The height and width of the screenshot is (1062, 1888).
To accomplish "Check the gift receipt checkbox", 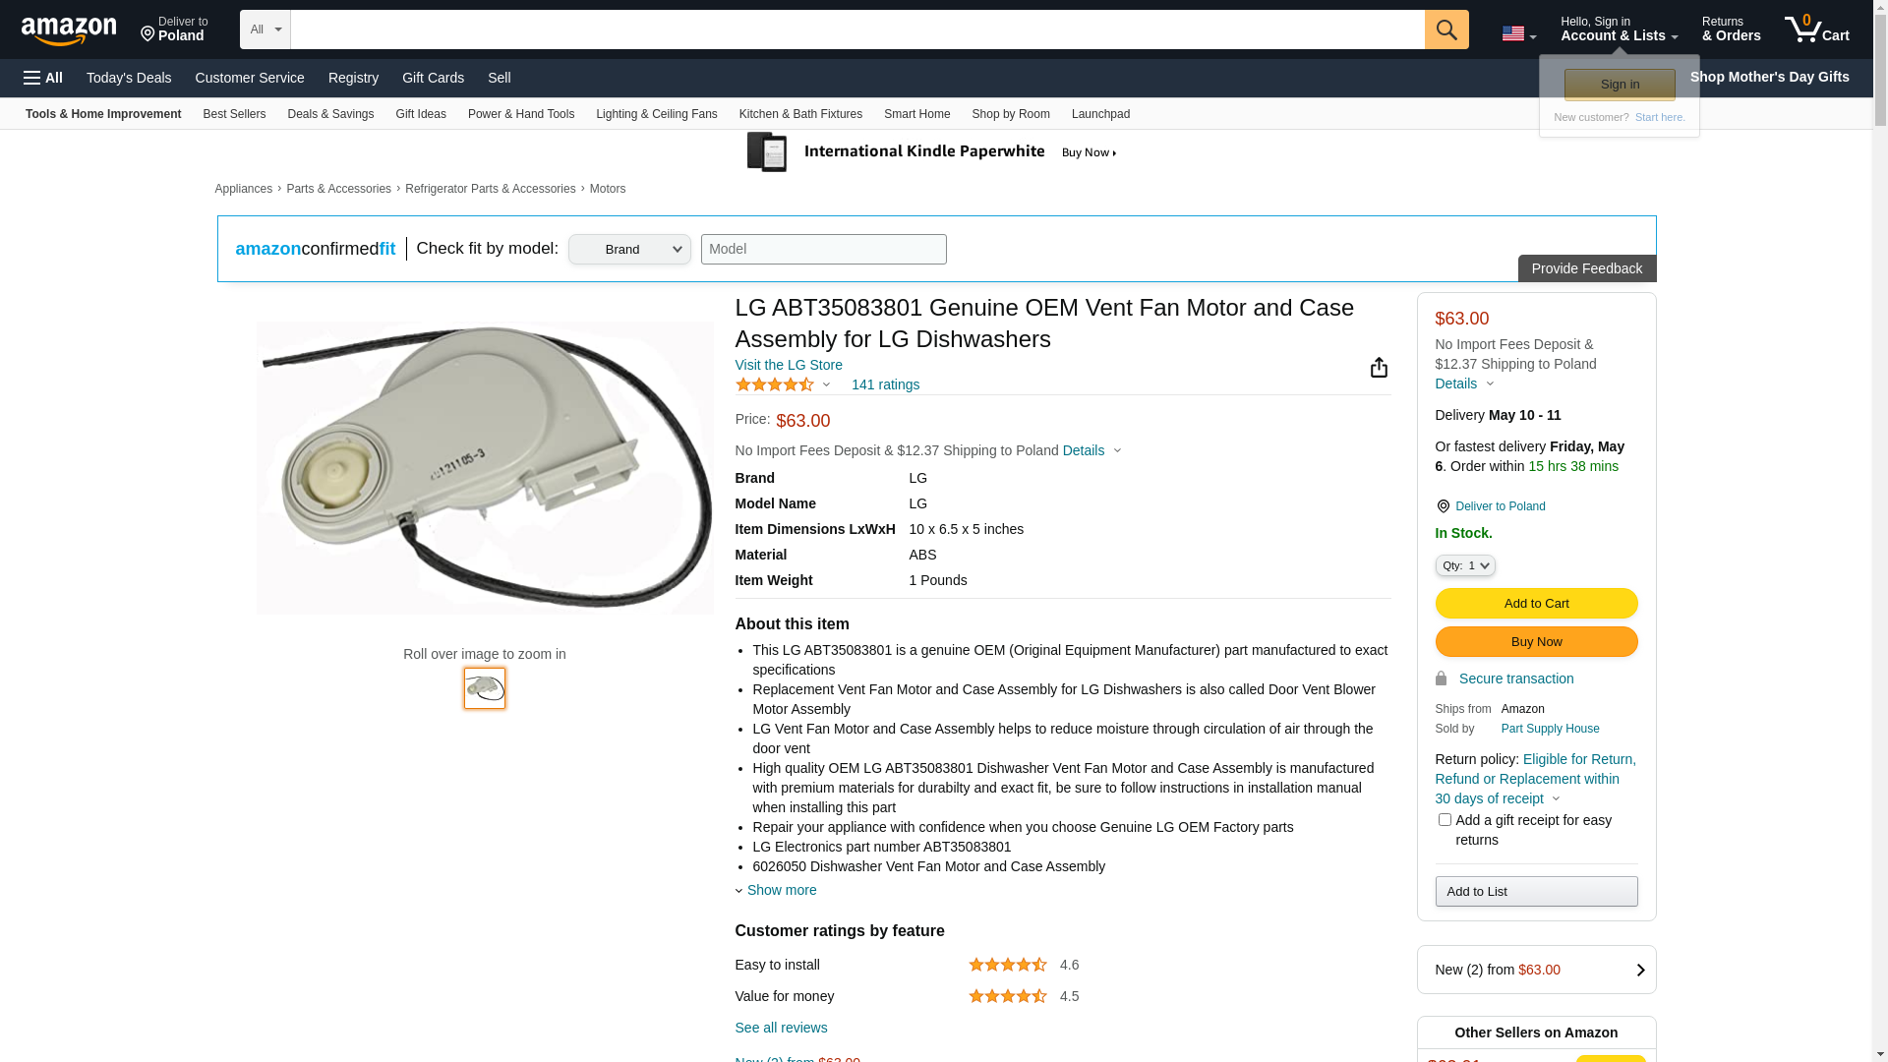I will tap(1445, 820).
